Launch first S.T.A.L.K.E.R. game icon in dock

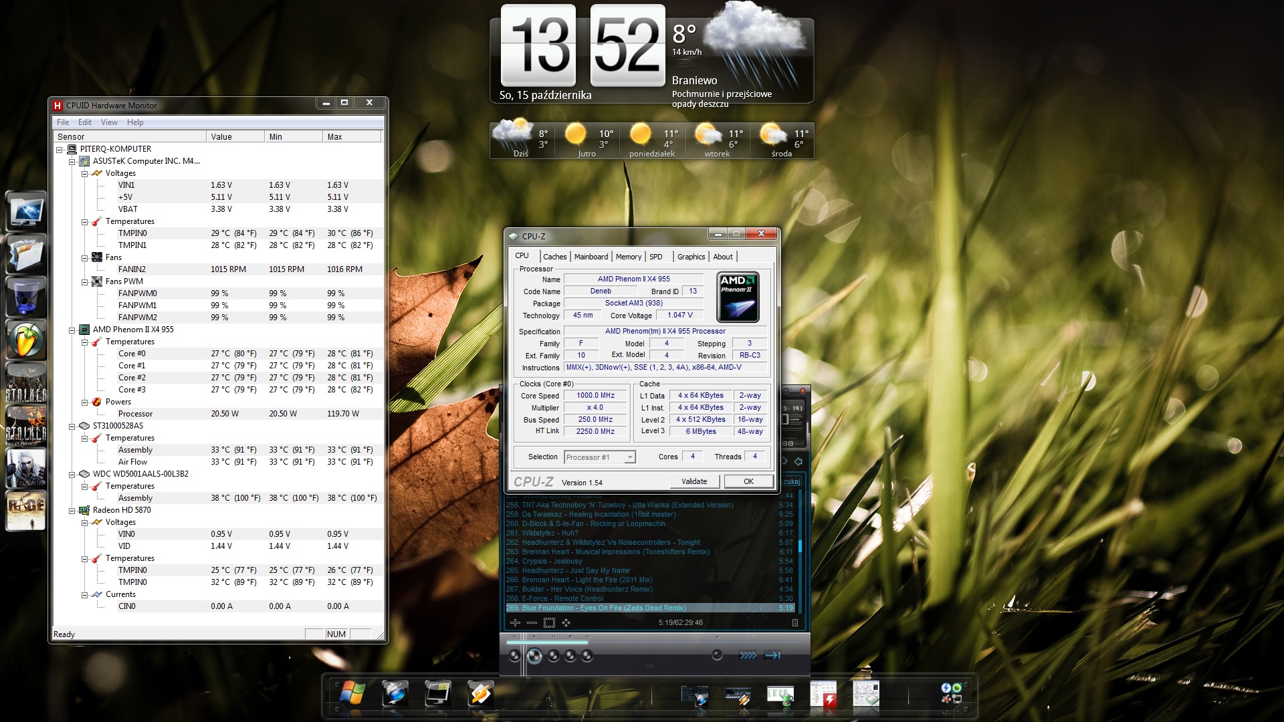(x=26, y=382)
